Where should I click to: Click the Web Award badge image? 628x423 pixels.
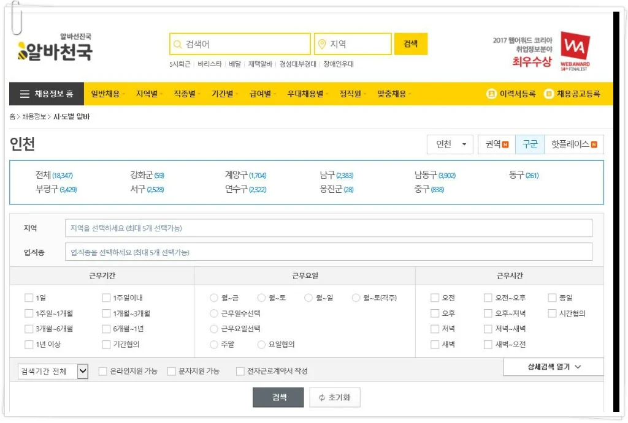[575, 51]
